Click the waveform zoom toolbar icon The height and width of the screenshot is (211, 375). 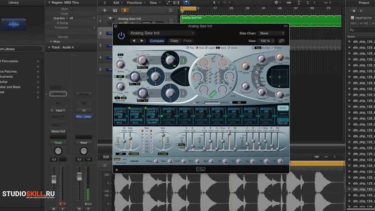click(x=289, y=3)
